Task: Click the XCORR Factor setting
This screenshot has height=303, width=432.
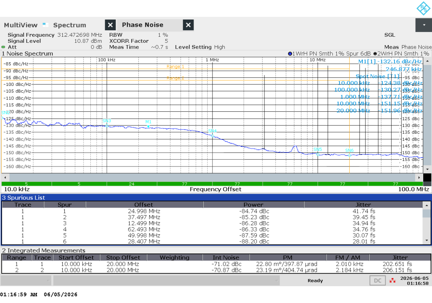Action: pos(138,41)
